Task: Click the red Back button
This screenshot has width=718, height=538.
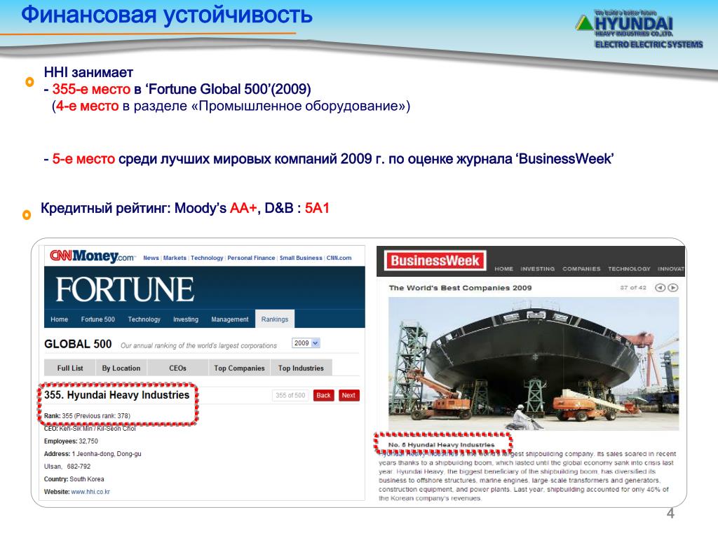Action: click(324, 395)
